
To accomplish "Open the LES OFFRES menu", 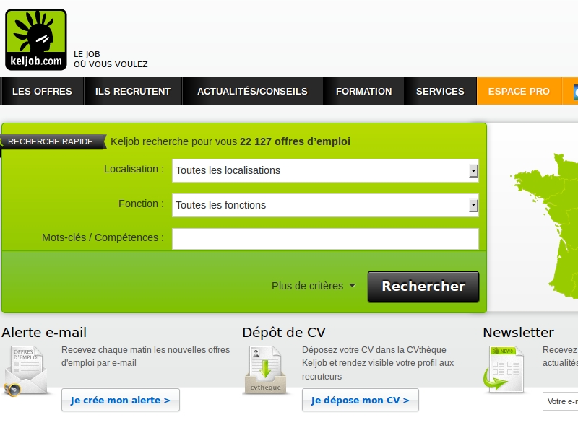I will click(x=43, y=92).
